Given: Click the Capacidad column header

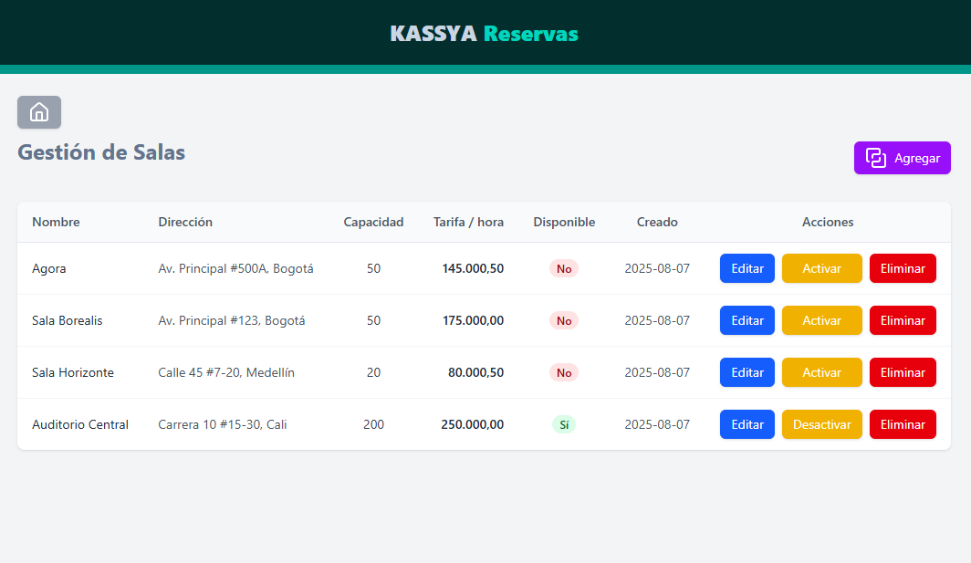Looking at the screenshot, I should click(373, 222).
